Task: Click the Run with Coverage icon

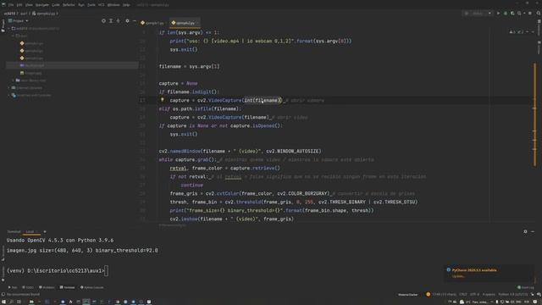Action: [512, 14]
